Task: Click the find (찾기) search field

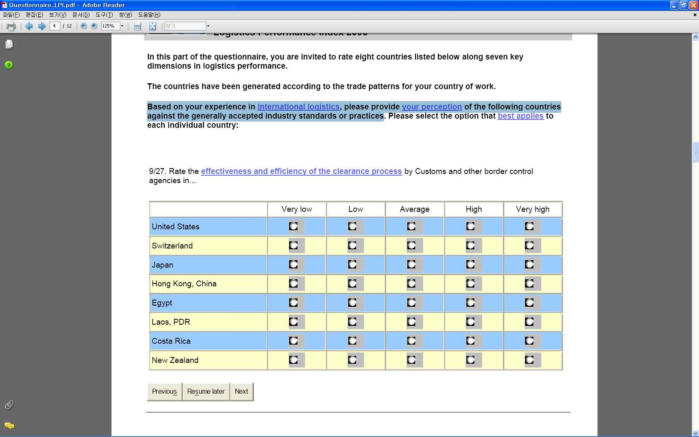Action: [185, 26]
